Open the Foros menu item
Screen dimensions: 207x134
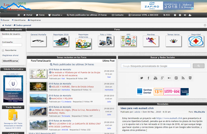pyautogui.click(x=40, y=15)
